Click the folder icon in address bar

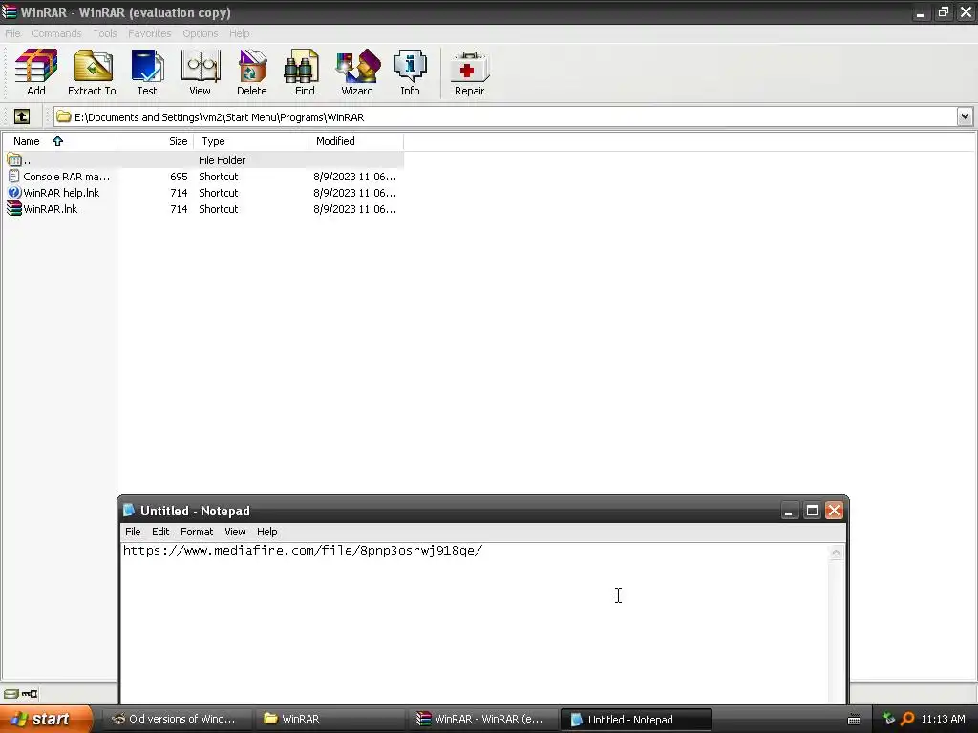64,116
